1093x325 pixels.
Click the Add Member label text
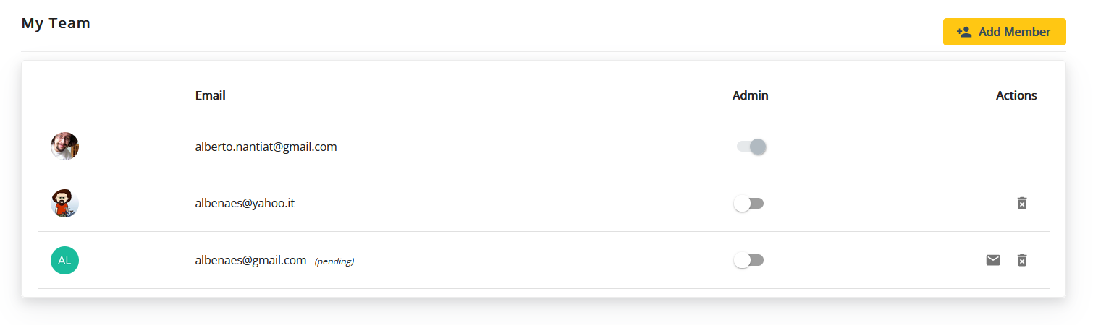[1014, 32]
